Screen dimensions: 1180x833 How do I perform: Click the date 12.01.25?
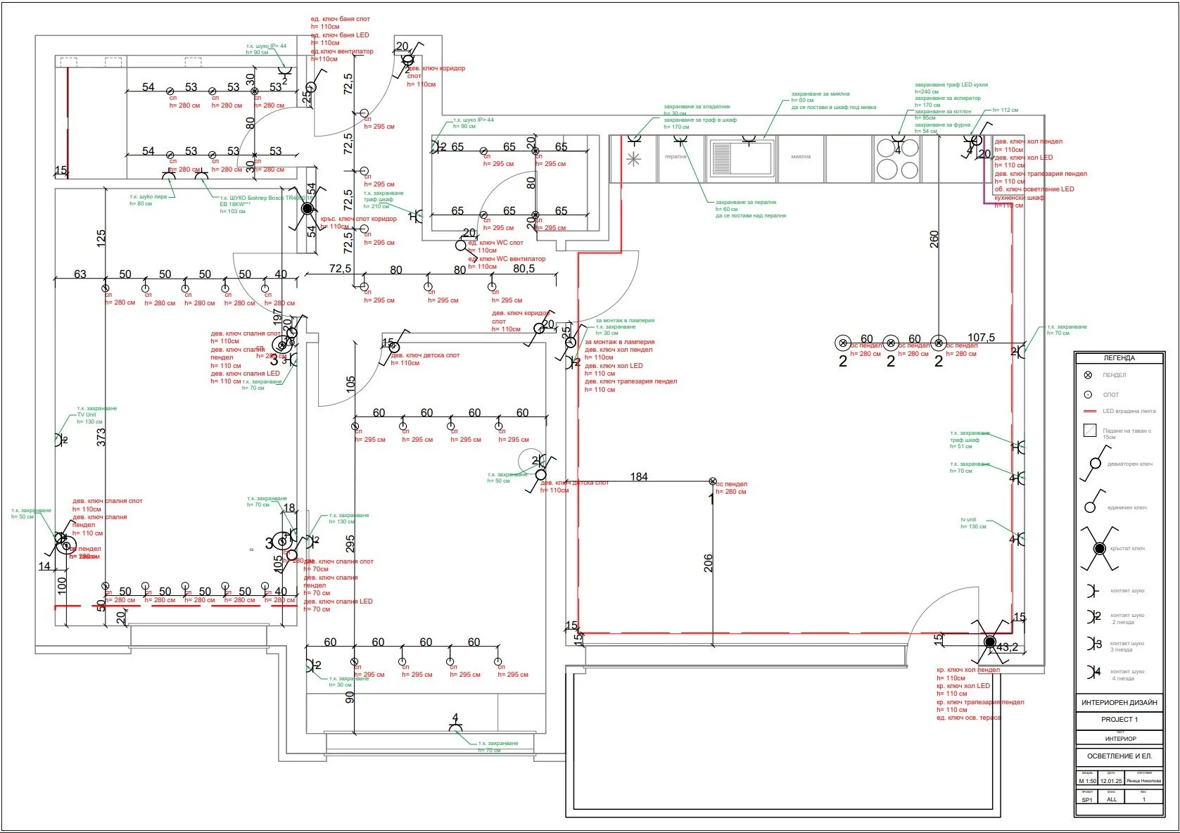tap(1111, 781)
